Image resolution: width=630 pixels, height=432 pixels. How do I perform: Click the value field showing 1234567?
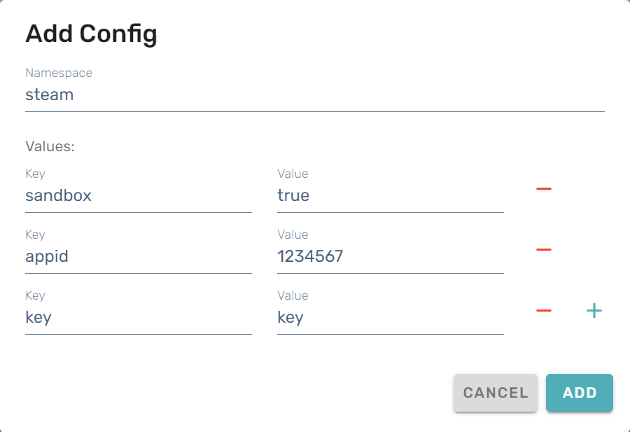(x=390, y=257)
